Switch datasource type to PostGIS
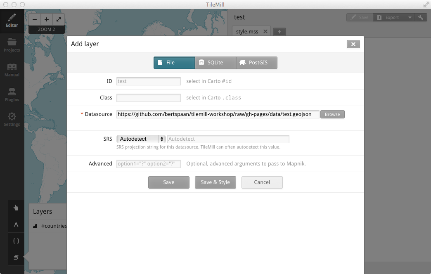This screenshot has width=431, height=274. [256, 63]
